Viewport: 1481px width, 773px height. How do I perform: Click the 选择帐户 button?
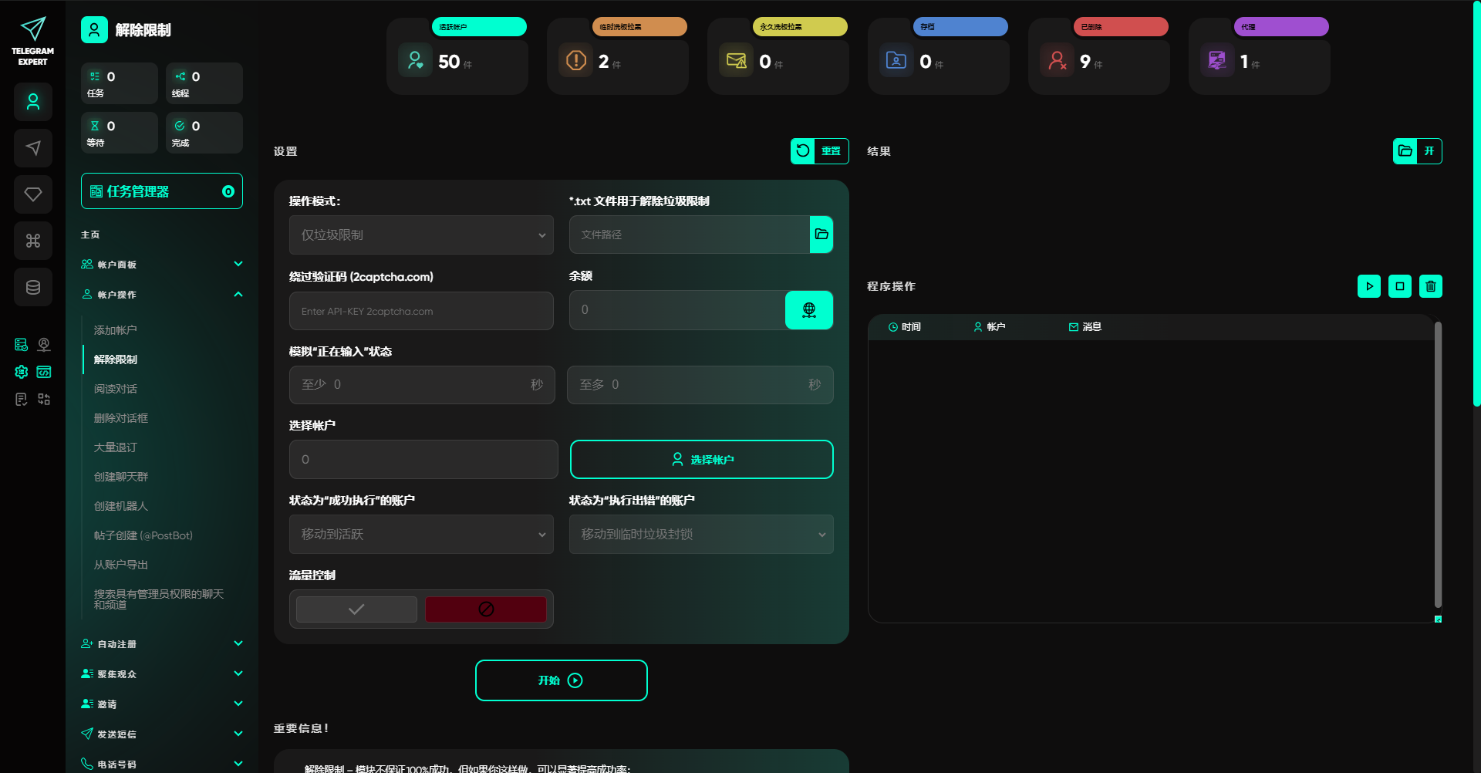click(x=701, y=460)
